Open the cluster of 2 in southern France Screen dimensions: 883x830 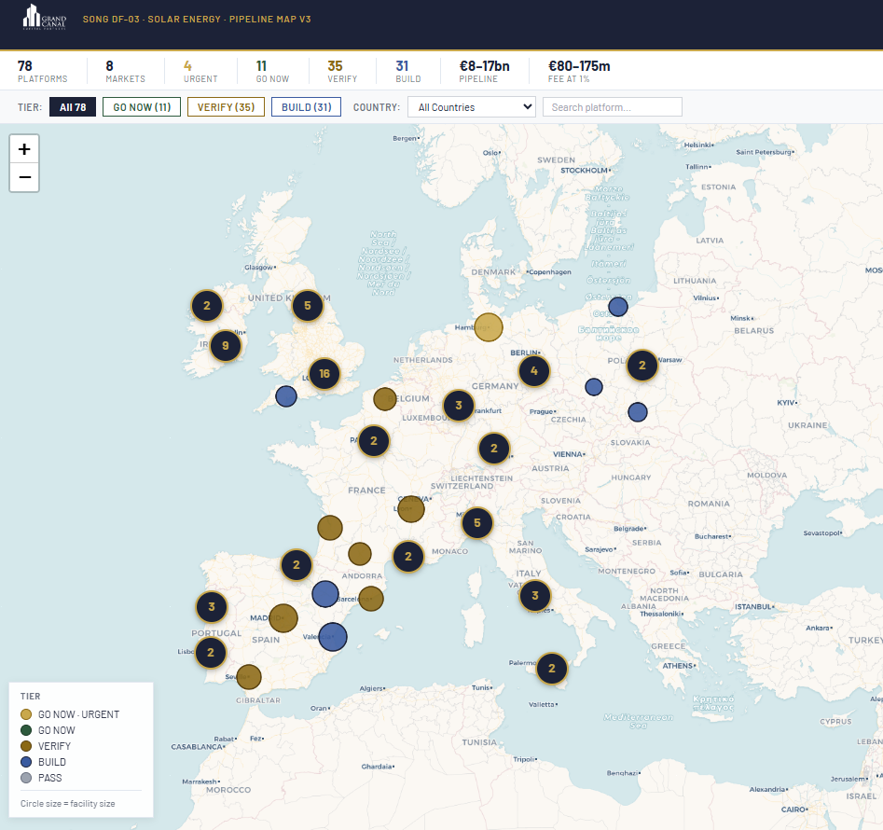pyautogui.click(x=408, y=557)
